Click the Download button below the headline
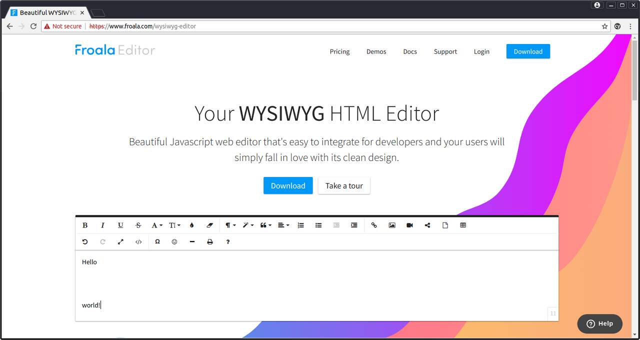Screen dimensions: 640x340 pyautogui.click(x=288, y=185)
